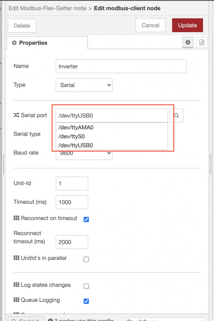The height and width of the screenshot is (321, 214).
Task: Open node description document icon
Action: pos(202,42)
